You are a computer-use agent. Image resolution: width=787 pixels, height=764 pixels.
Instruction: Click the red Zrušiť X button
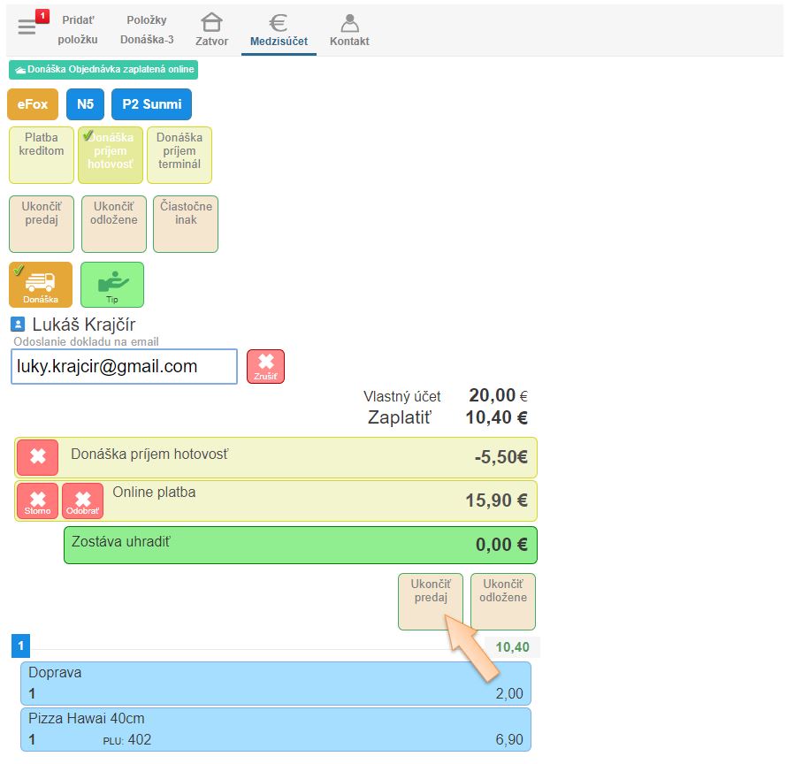(x=265, y=366)
